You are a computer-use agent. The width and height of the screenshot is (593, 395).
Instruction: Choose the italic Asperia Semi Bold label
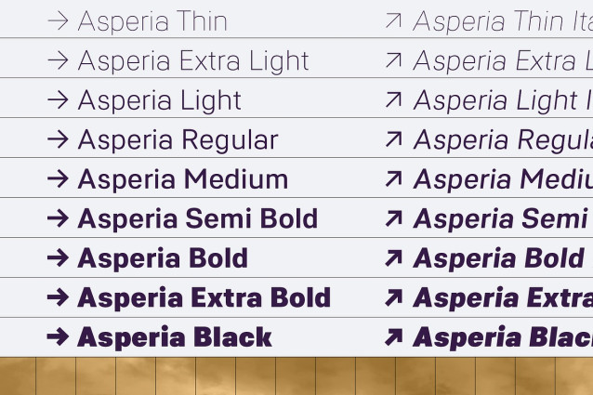click(x=502, y=219)
